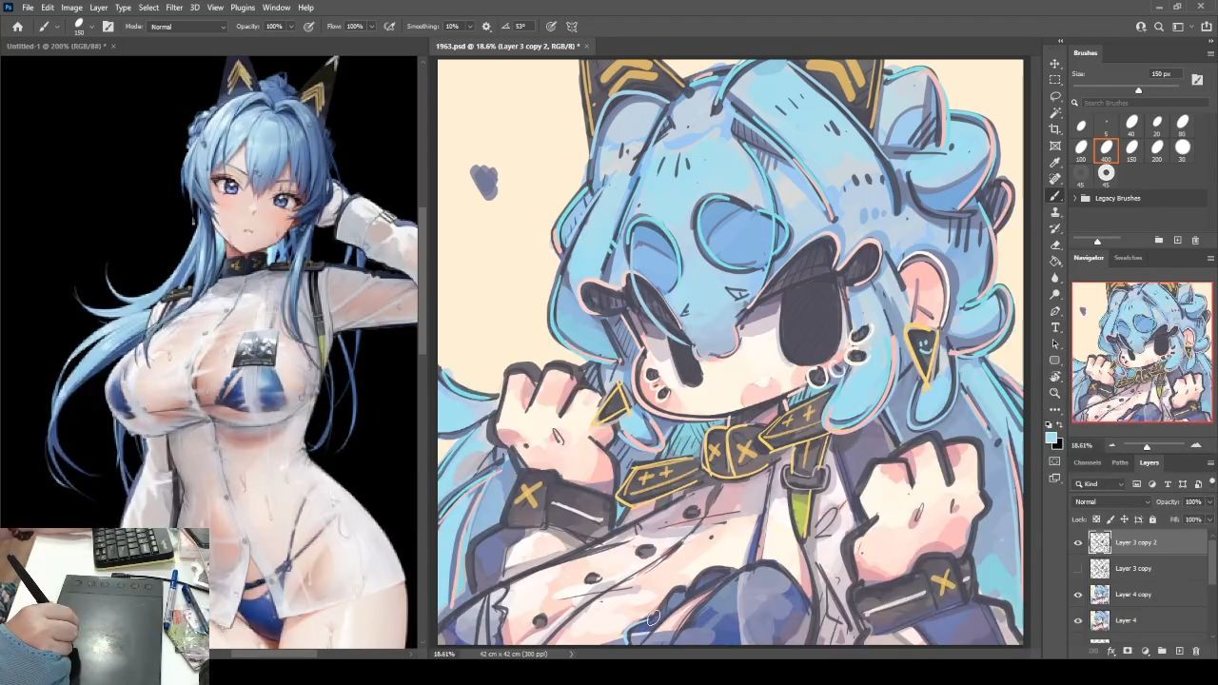
Task: Hide Layer 4 visibility eye
Action: coord(1078,620)
